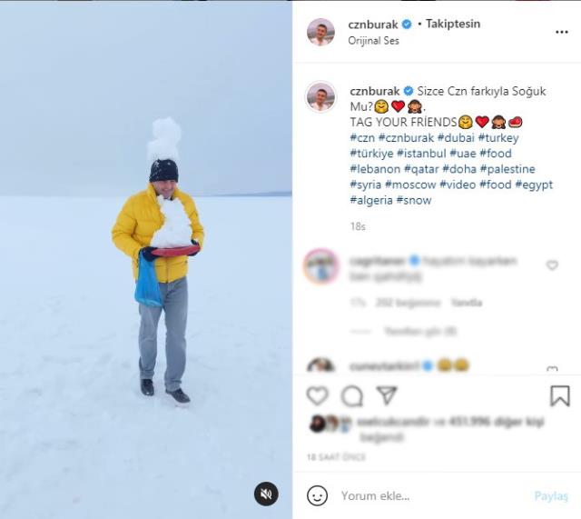Click the caption cznburak avatar

click(320, 96)
